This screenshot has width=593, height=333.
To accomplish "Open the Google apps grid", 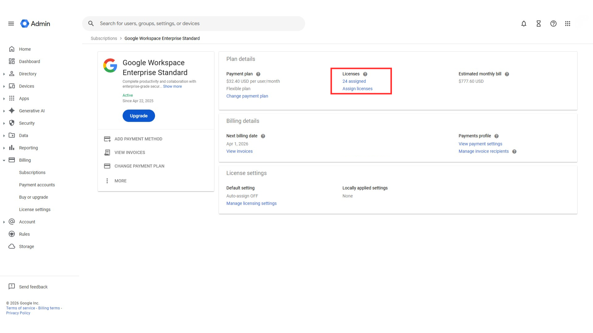I will click(x=568, y=23).
